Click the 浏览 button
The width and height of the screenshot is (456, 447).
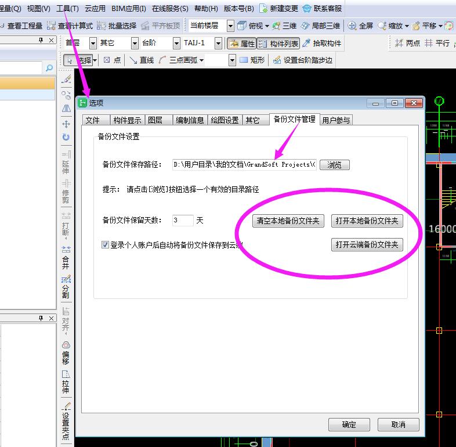point(334,165)
